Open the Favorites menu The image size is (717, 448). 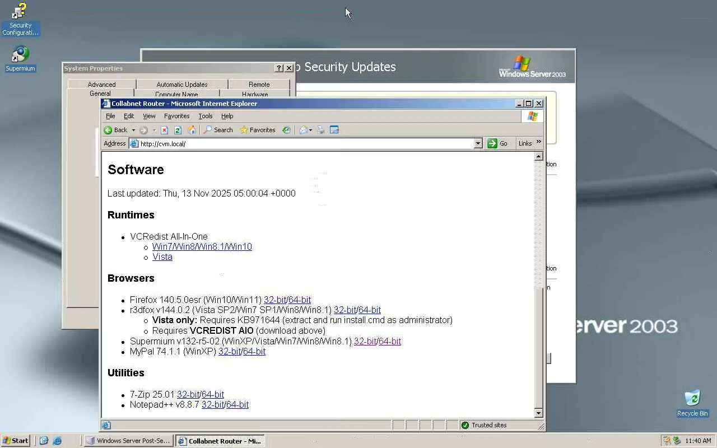click(x=176, y=116)
